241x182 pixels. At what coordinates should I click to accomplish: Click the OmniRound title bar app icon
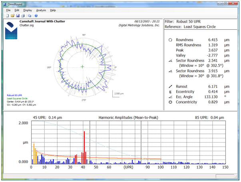tap(5, 4)
